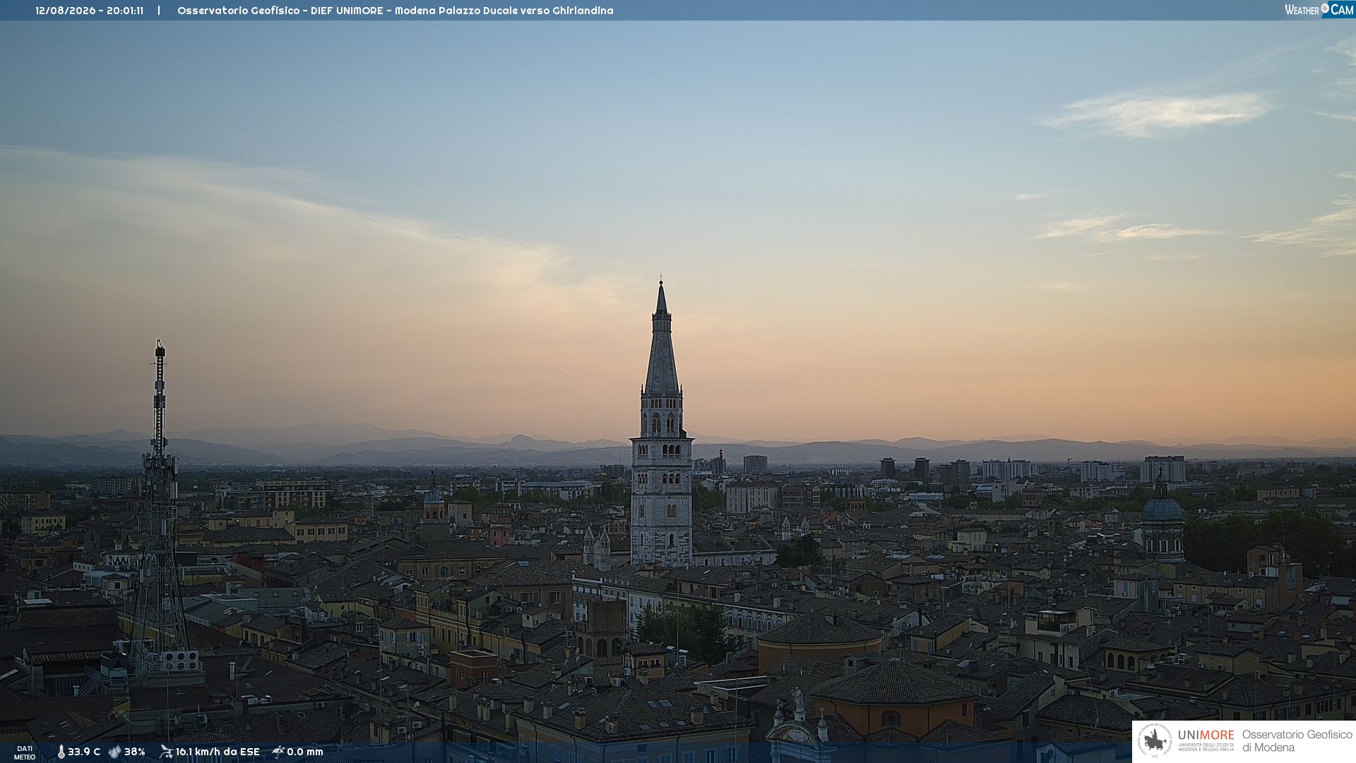The image size is (1356, 763).
Task: Click the wind vane icon
Action: pyautogui.click(x=166, y=752)
